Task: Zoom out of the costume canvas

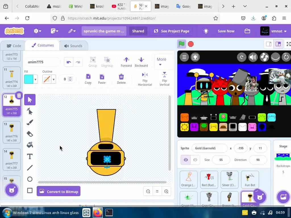Action: [x=148, y=191]
